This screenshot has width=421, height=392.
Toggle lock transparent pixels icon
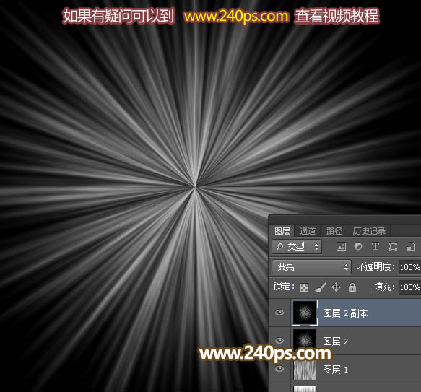click(304, 287)
